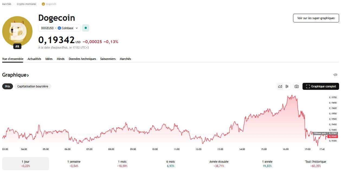Go to Crypto-monnaies breadcrumb link
Image resolution: width=341 pixels, height=174 pixels.
[26, 4]
